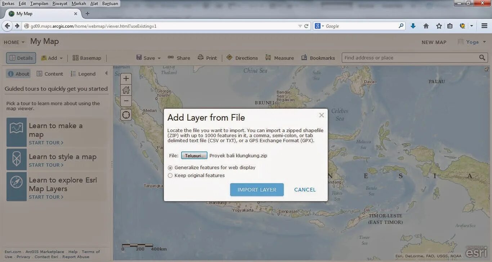Open the Tampilan menu
This screenshot has width=492, height=262.
click(x=39, y=4)
